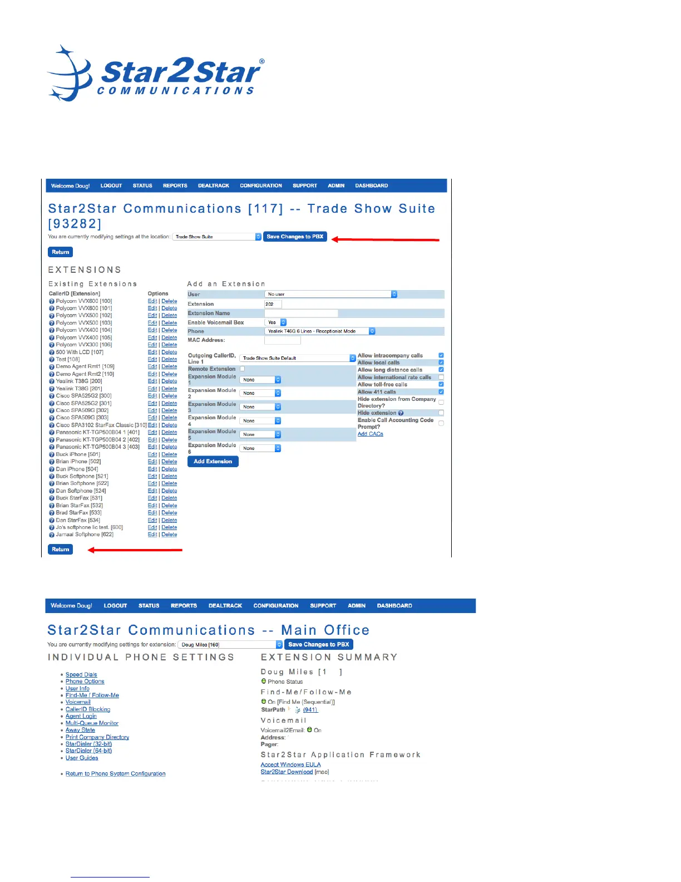Screen dimensions: 681x882
Task: Uncheck Allow toll-free calls
Action: [441, 384]
